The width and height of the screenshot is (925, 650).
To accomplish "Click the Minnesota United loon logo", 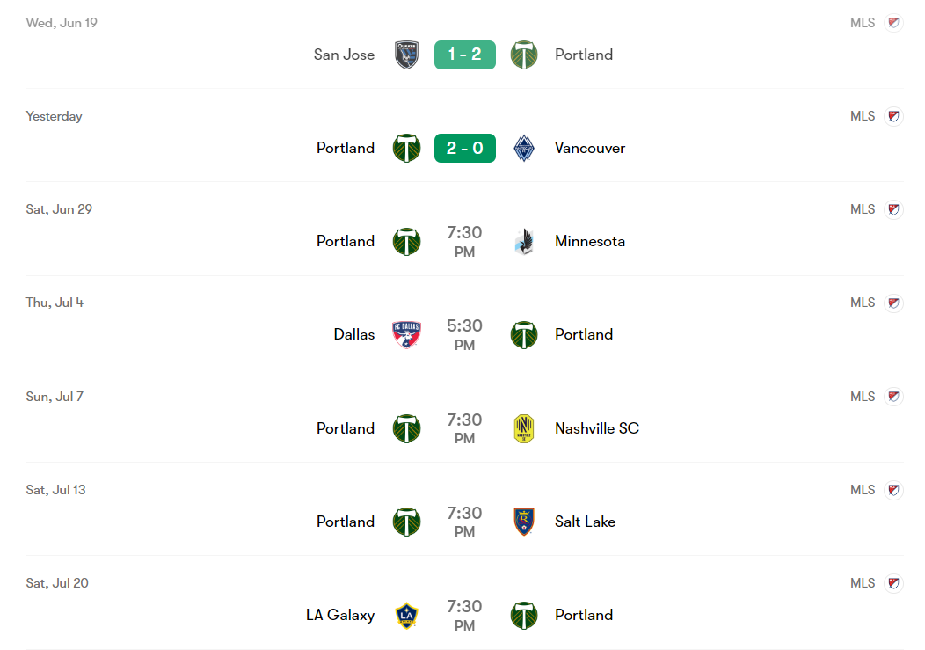I will (524, 241).
